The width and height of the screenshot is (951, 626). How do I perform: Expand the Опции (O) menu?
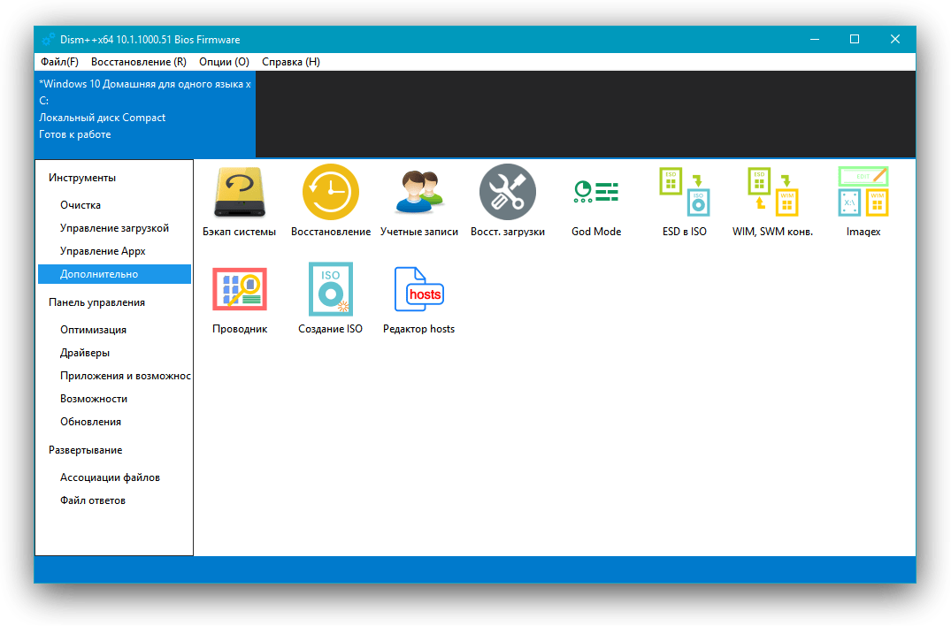[x=224, y=62]
